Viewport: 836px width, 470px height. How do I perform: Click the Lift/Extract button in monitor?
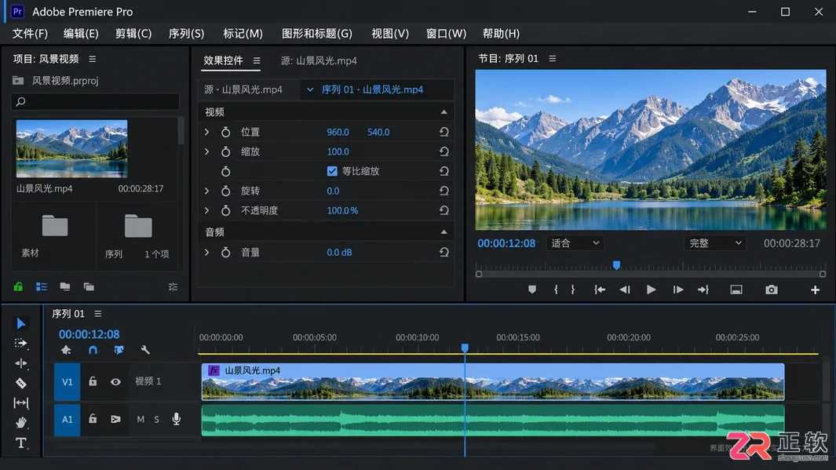736,290
